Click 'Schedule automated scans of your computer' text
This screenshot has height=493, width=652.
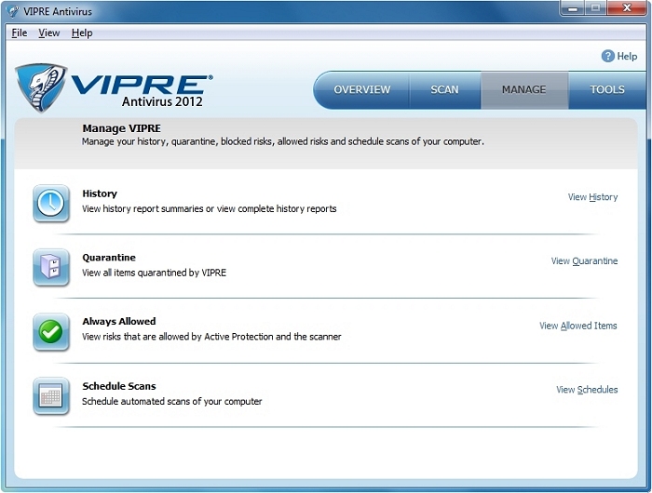click(x=171, y=402)
